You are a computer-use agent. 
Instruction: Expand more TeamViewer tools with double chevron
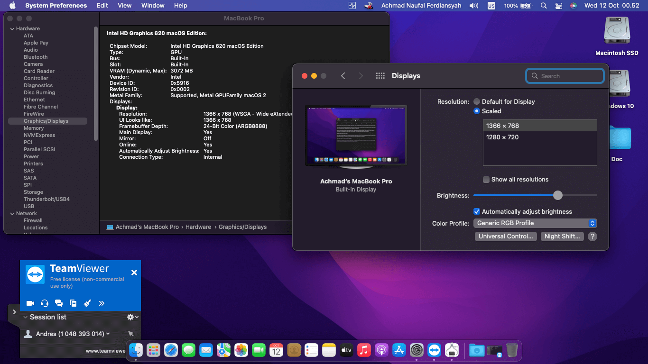[102, 303]
